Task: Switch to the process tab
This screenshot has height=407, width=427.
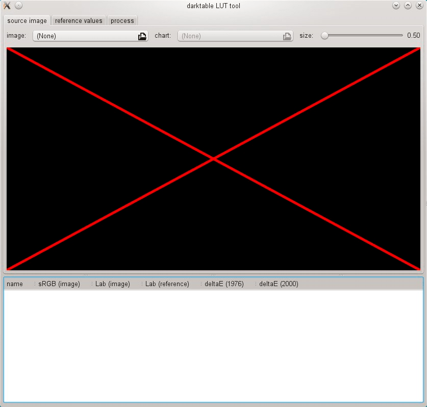Action: point(122,20)
